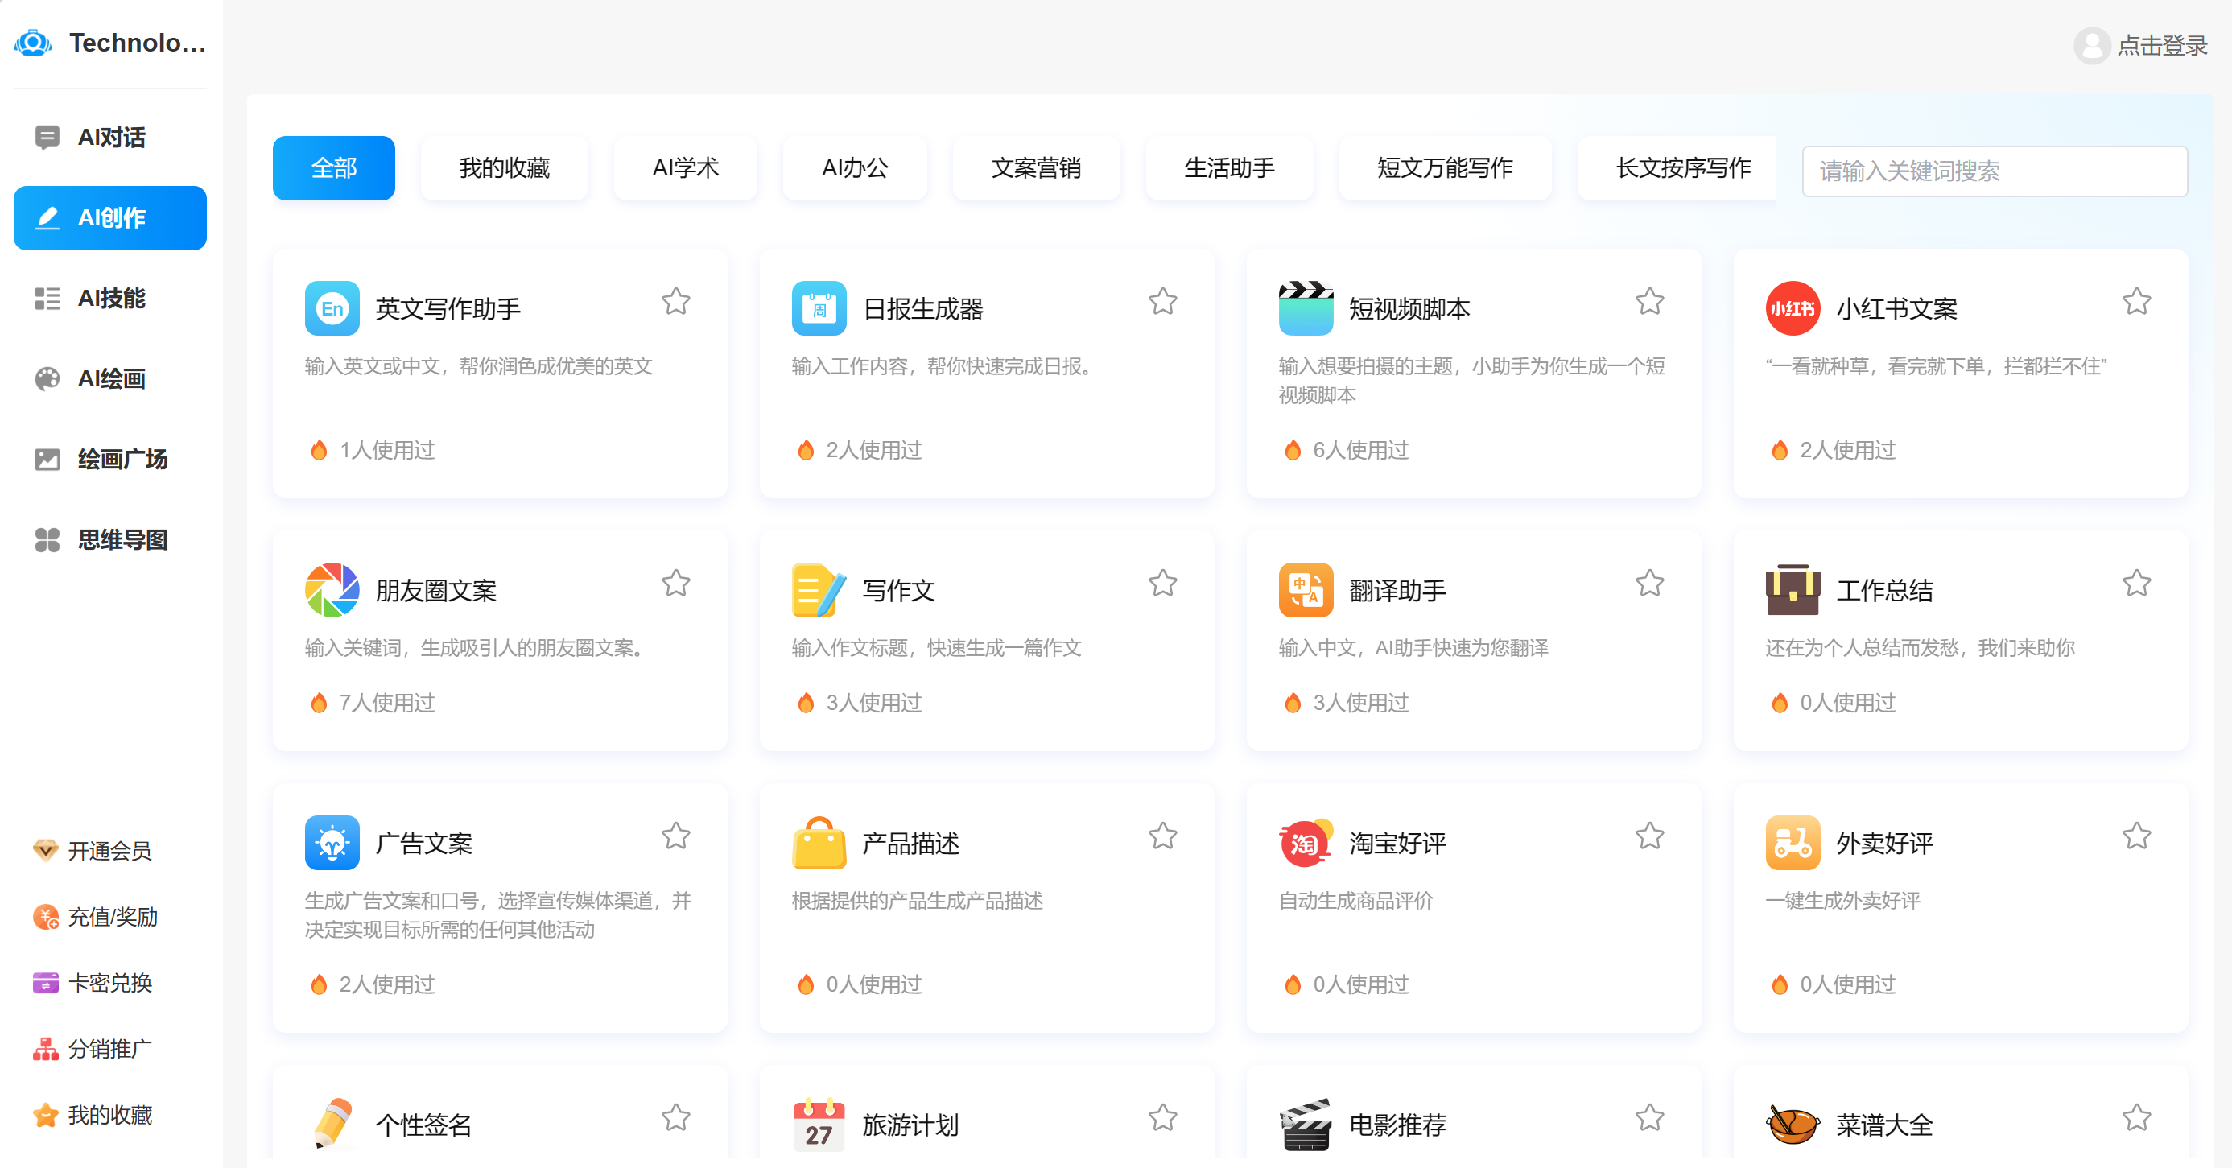2232x1168 pixels.
Task: Click the star icon beside sidebar 我的收藏
Action: pos(45,1115)
